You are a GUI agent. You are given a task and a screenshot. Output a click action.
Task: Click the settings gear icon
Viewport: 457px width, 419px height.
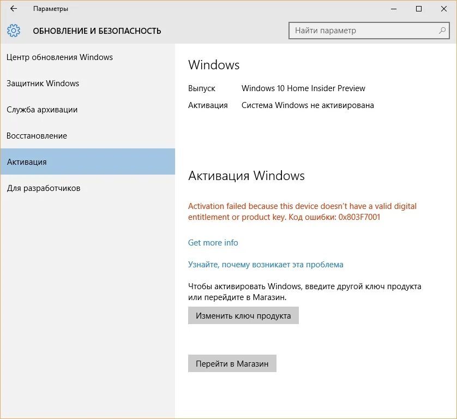pos(14,31)
